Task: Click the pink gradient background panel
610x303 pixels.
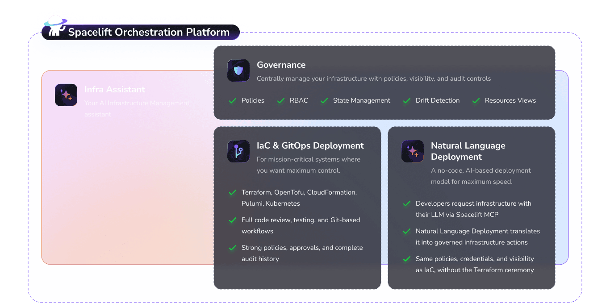Action: [x=125, y=201]
